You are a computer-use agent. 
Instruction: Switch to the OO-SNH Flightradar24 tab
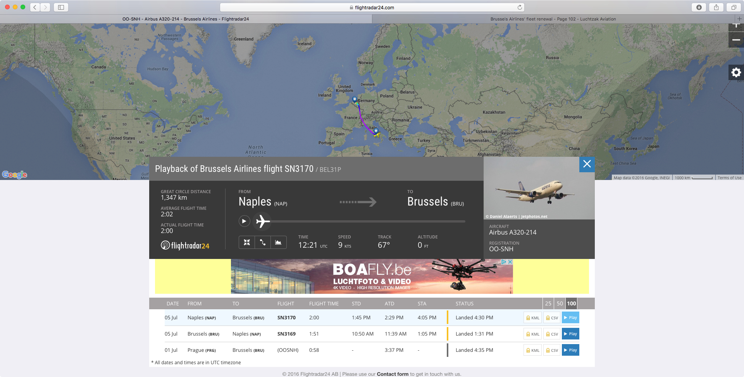[x=186, y=19]
